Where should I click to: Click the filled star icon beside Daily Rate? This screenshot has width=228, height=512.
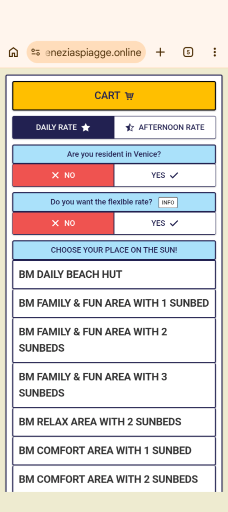pos(86,127)
